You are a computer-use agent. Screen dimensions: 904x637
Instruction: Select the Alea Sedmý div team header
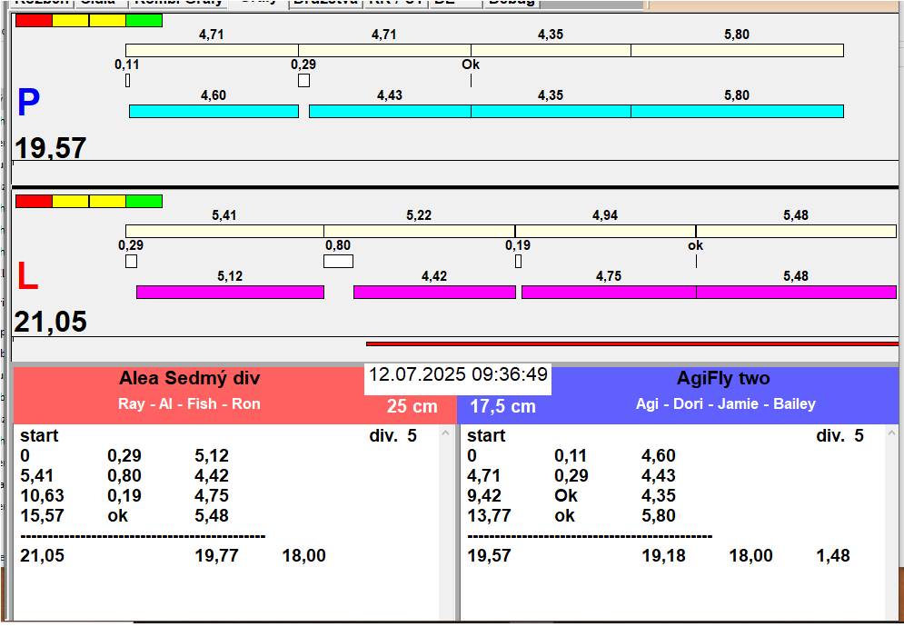189,379
